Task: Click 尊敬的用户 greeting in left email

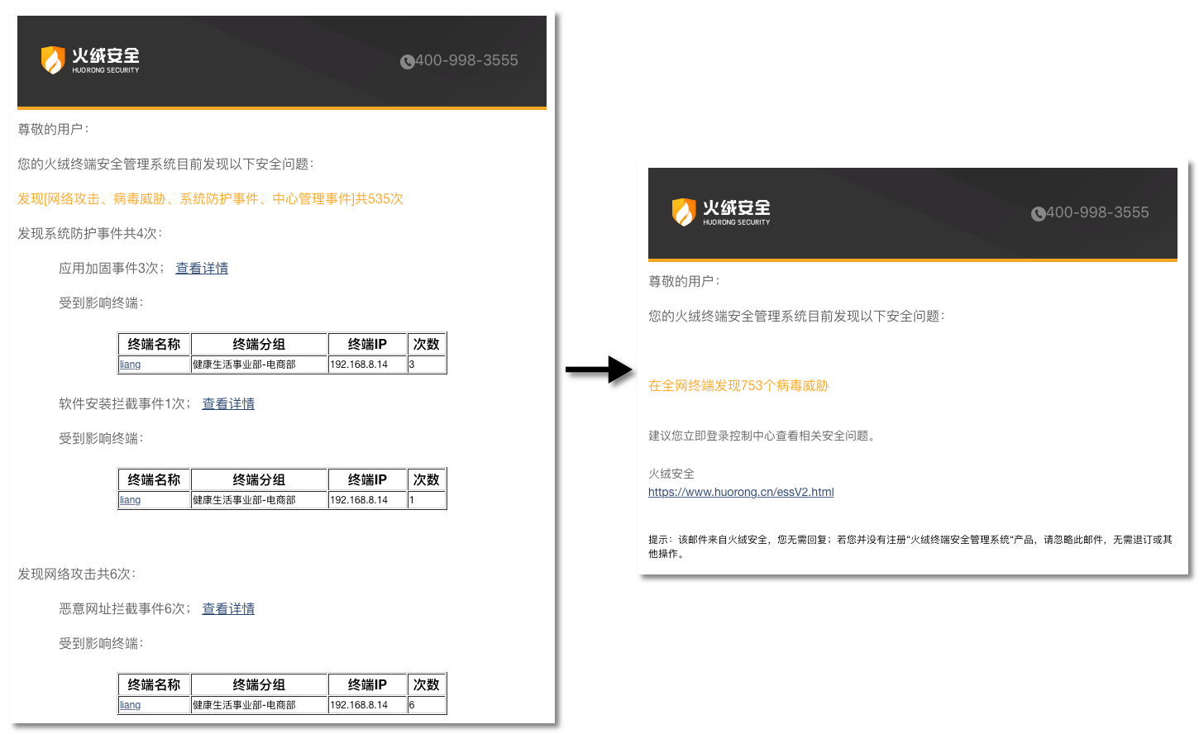Action: pyautogui.click(x=53, y=129)
